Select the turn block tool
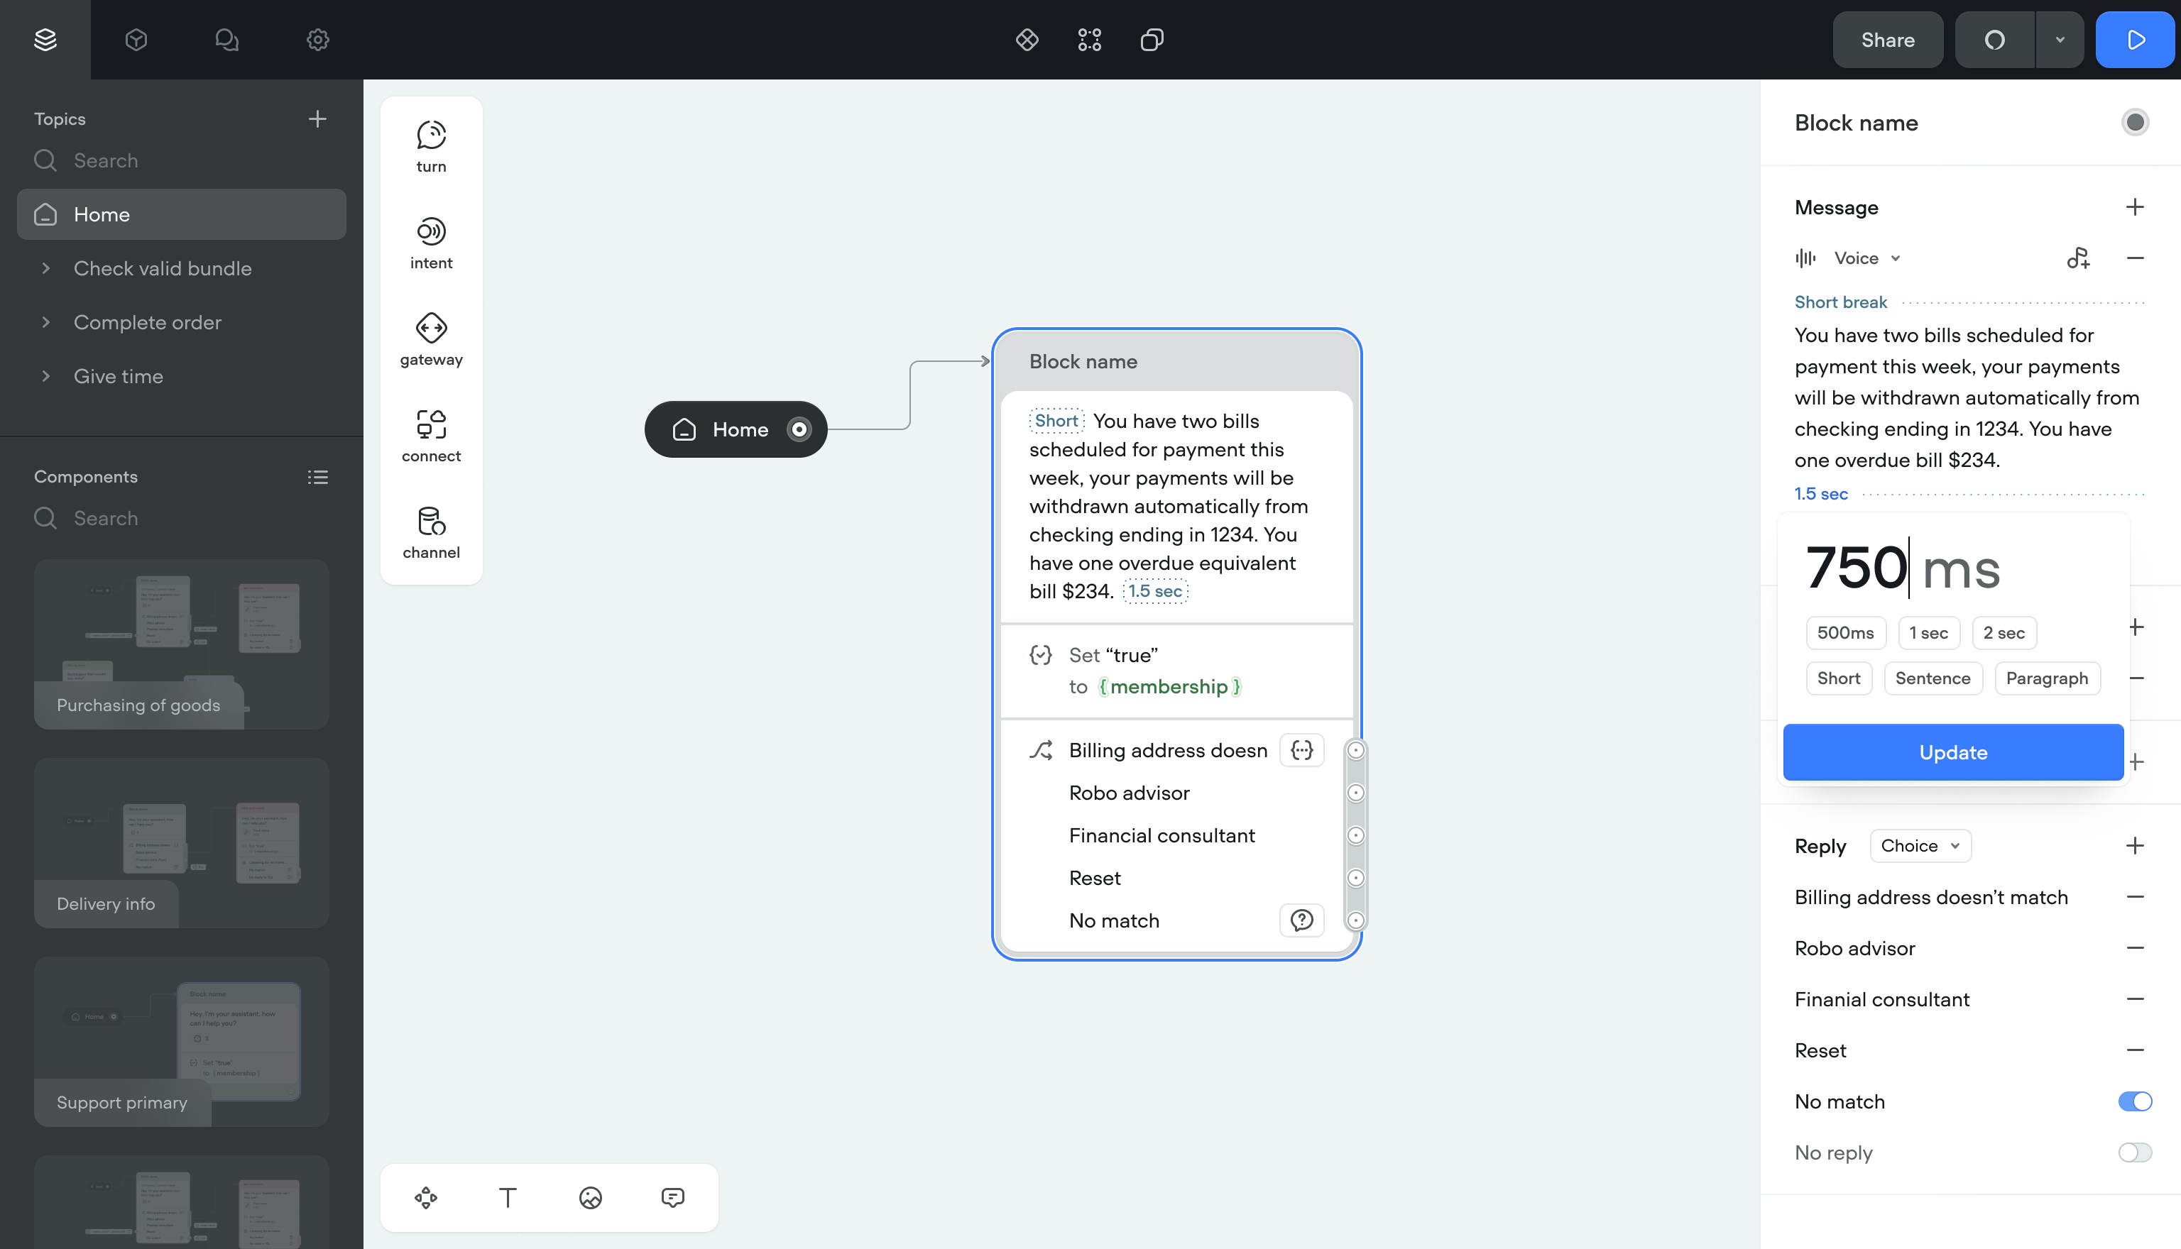Viewport: 2181px width, 1249px height. pyautogui.click(x=431, y=145)
